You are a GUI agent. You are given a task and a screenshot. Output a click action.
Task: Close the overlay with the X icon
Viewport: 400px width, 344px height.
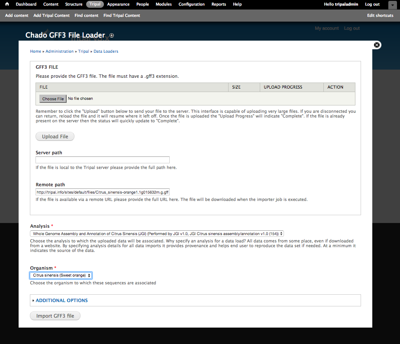tap(377, 45)
